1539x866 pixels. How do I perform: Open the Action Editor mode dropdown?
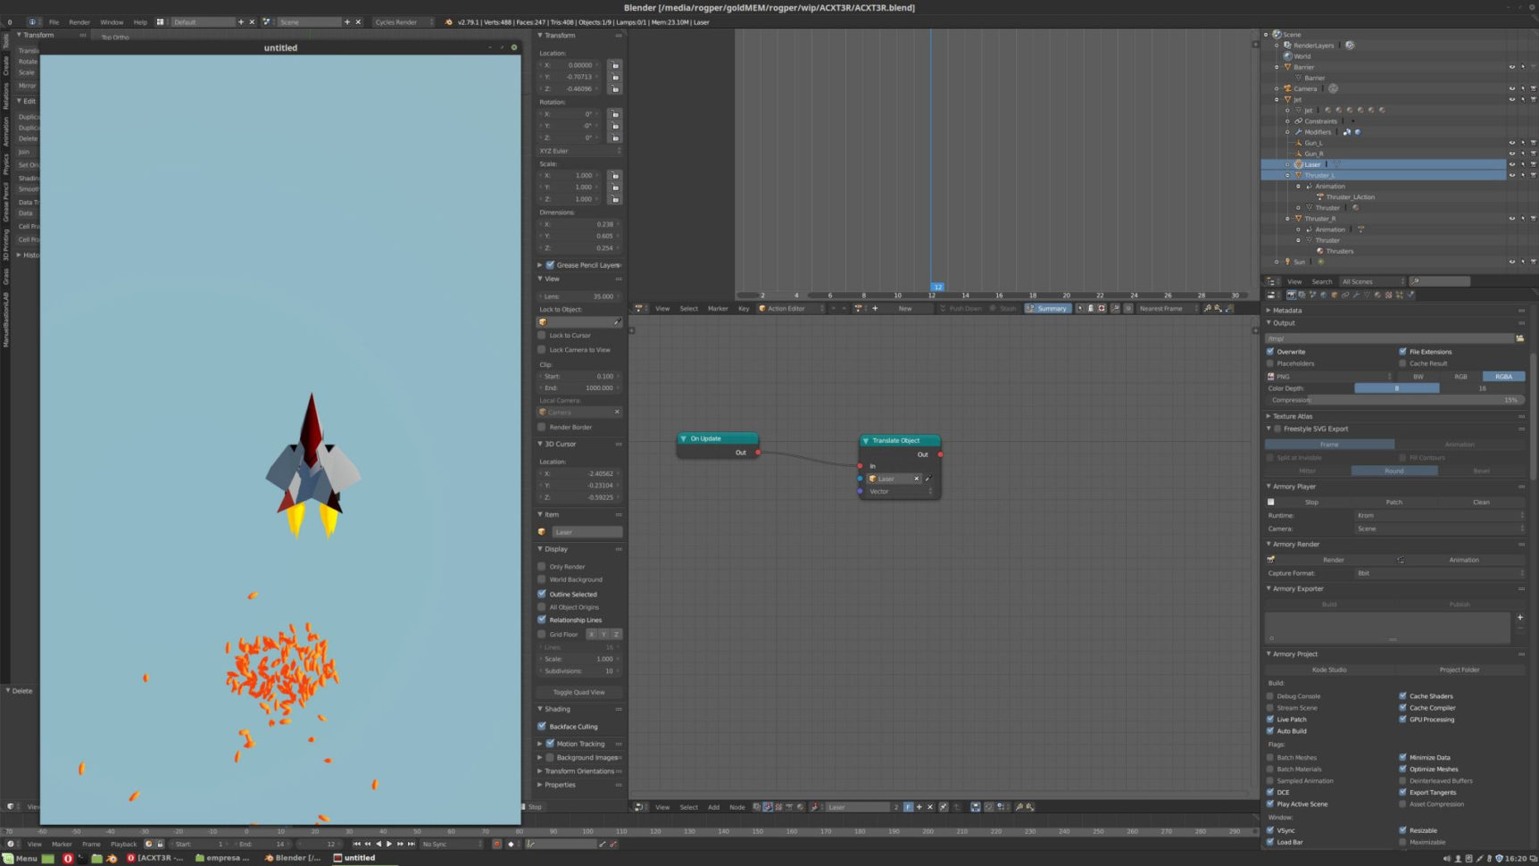(791, 308)
